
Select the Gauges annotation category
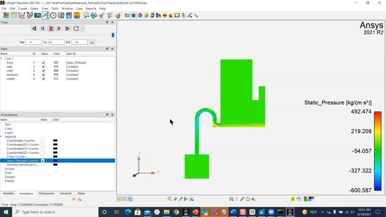click(10, 177)
